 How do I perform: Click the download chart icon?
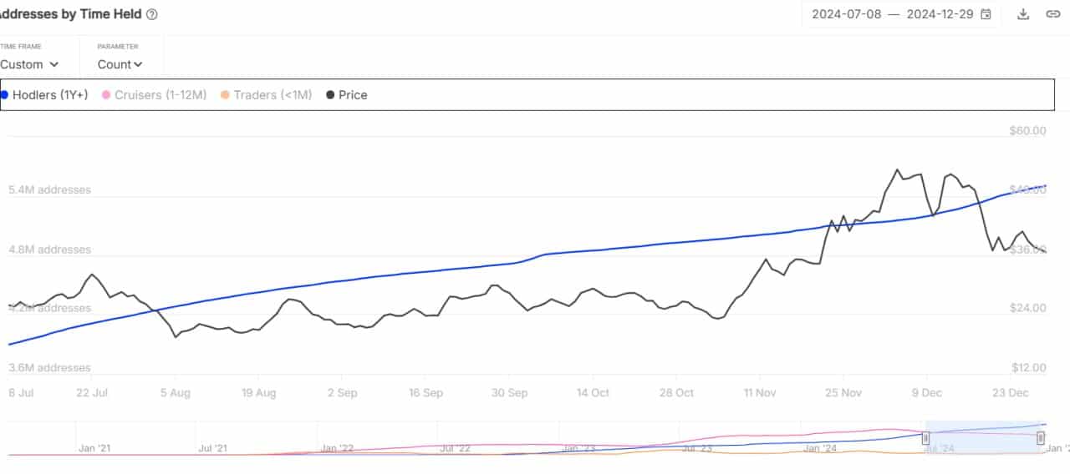pos(1023,14)
